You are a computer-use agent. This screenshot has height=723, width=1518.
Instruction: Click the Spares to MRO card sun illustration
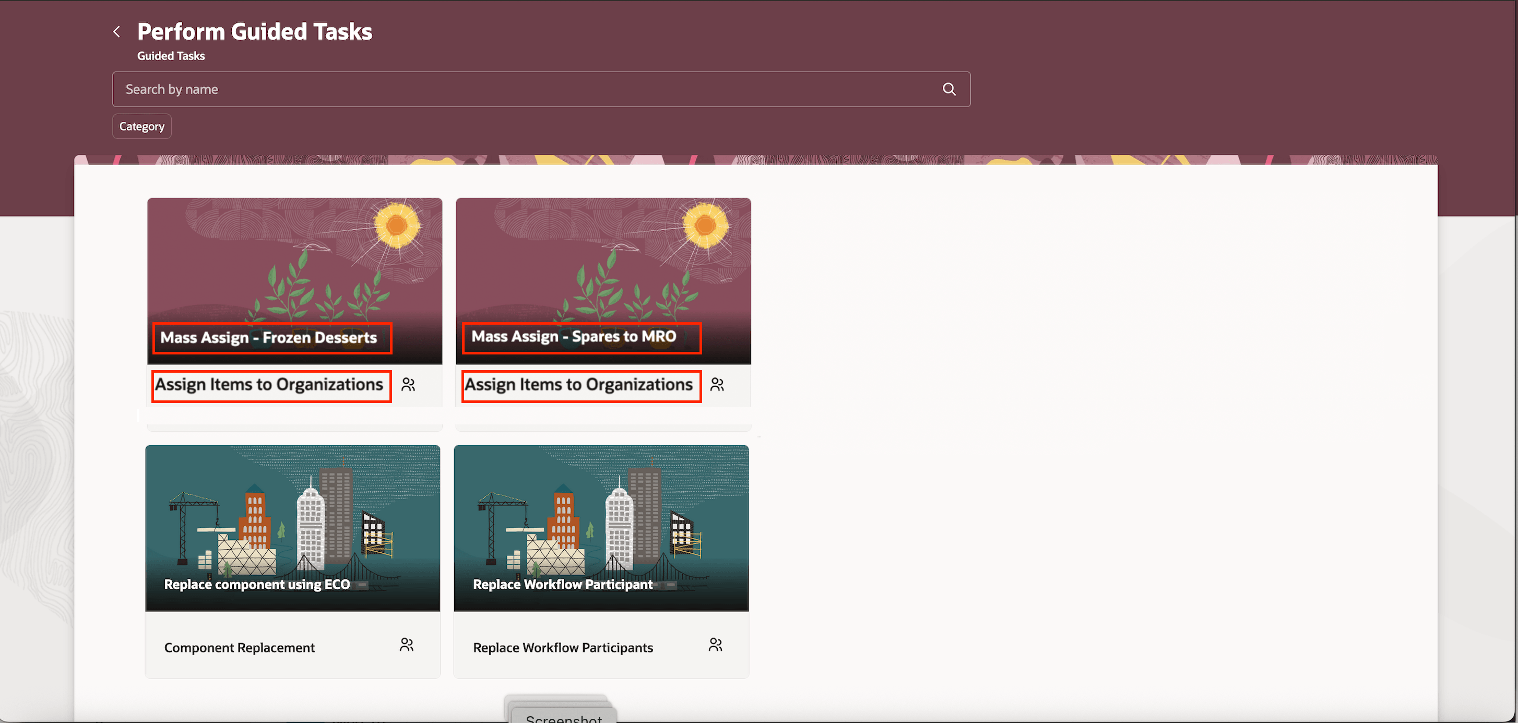click(705, 225)
